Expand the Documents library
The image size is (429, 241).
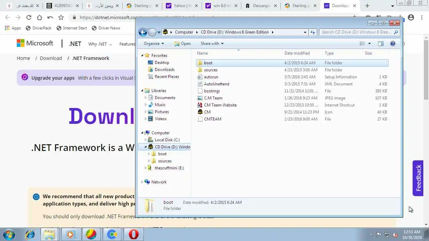[x=145, y=98]
